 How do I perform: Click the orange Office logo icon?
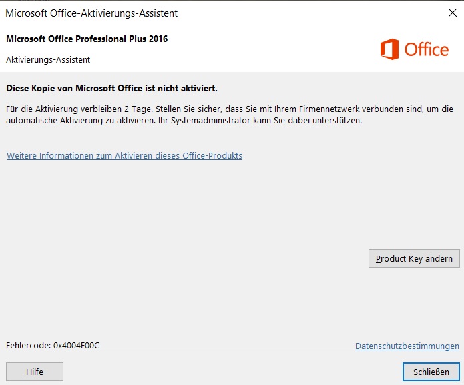[x=389, y=49]
